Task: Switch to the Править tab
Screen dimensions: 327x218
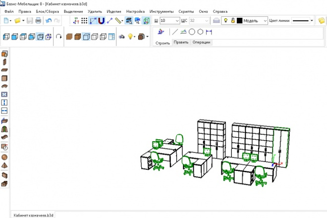Action: click(x=181, y=42)
